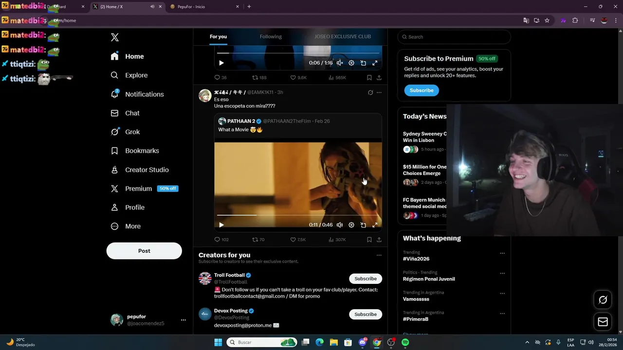Open more options on Kiki's post
This screenshot has width=623, height=350.
(379, 92)
